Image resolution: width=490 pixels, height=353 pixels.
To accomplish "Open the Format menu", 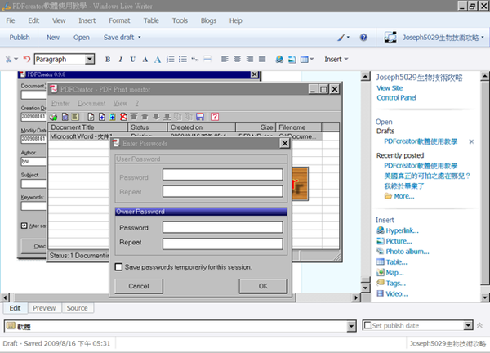I will [x=119, y=20].
